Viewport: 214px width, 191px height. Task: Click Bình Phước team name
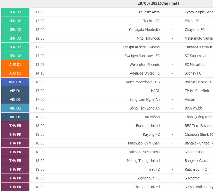[194, 108]
